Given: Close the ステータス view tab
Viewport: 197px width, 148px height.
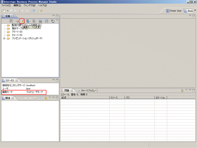Looking at the screenshot, I should click(x=17, y=81).
